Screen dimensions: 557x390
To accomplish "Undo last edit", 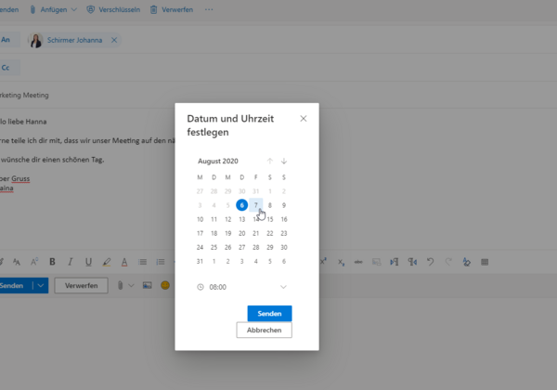I will pos(430,262).
